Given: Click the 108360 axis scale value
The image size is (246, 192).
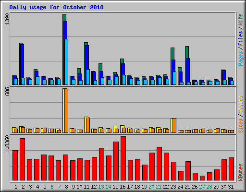Looking at the screenshot, I should tap(7, 144).
